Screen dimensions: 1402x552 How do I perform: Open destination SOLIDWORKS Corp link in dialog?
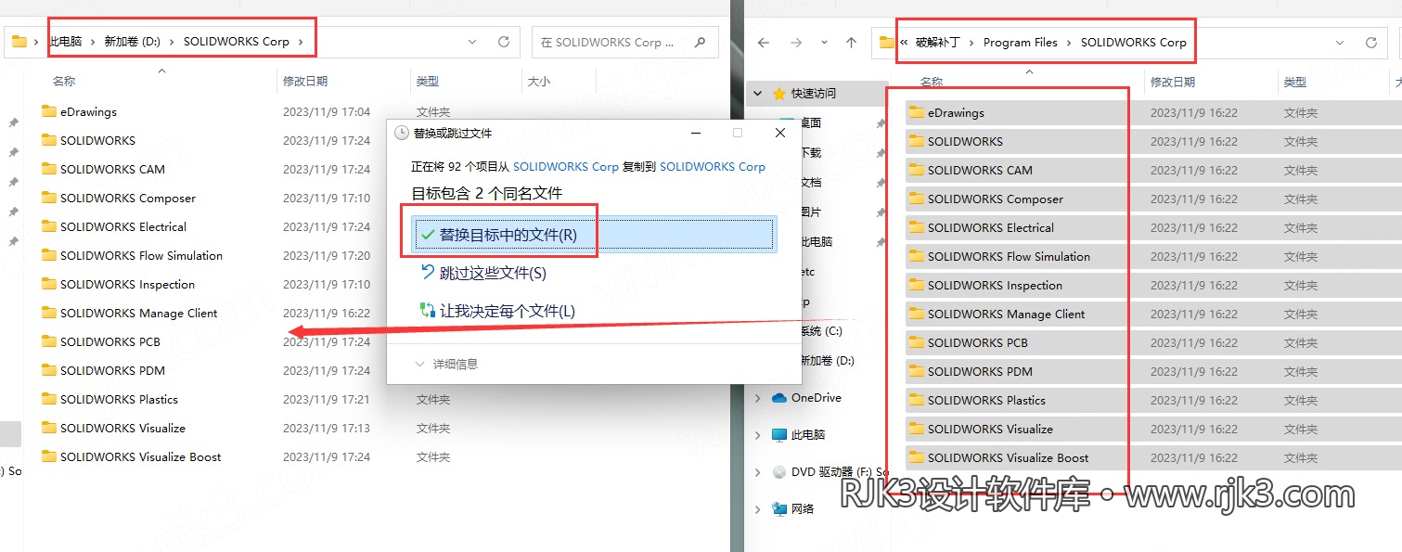713,167
